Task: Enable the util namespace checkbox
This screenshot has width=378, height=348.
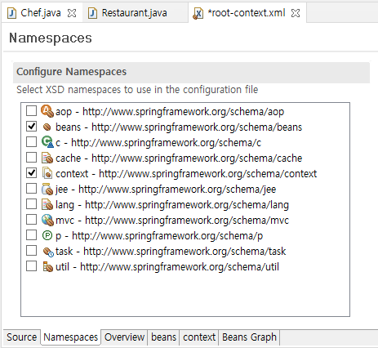Action: [31, 266]
